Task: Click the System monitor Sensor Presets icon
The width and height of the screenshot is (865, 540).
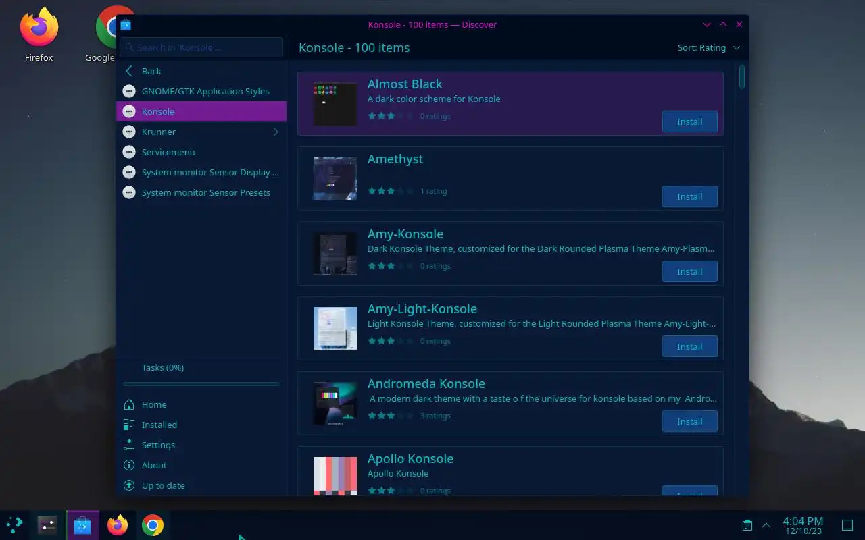Action: point(129,192)
